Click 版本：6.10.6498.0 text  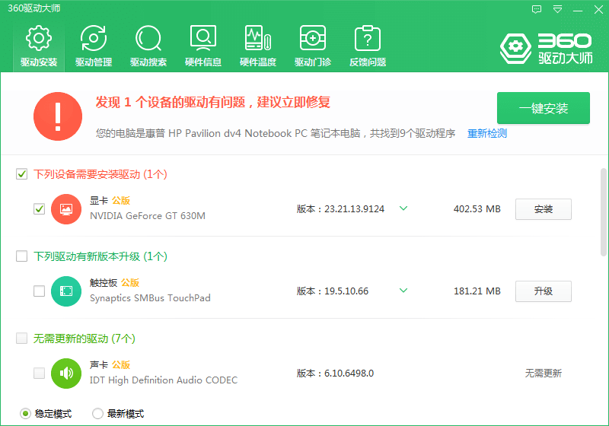point(335,374)
